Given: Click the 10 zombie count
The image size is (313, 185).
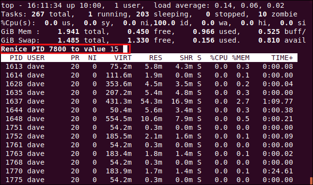Looking at the screenshot, I should tap(263, 14).
